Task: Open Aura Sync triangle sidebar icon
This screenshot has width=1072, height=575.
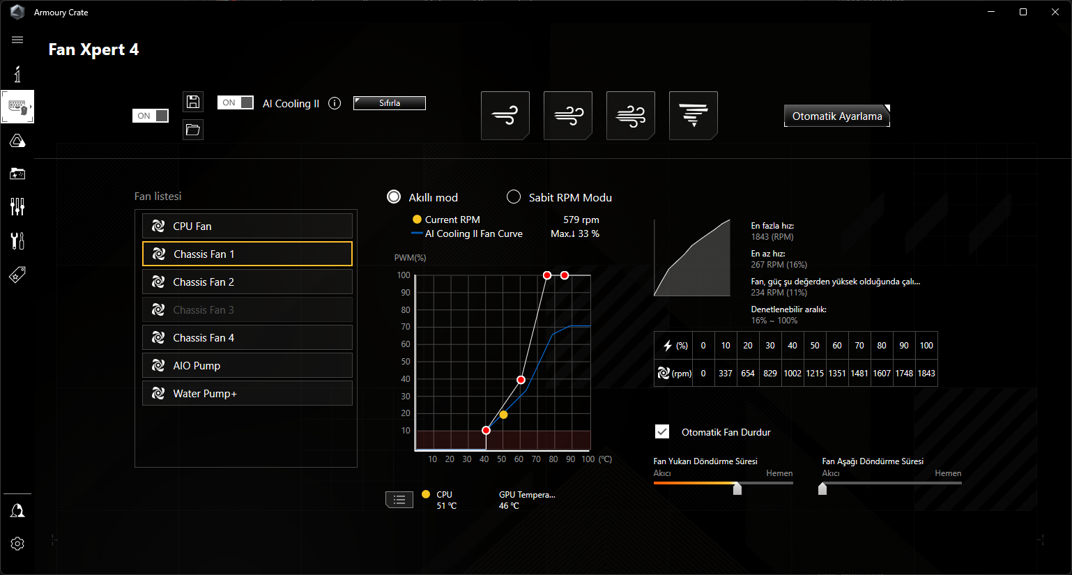Action: (17, 141)
